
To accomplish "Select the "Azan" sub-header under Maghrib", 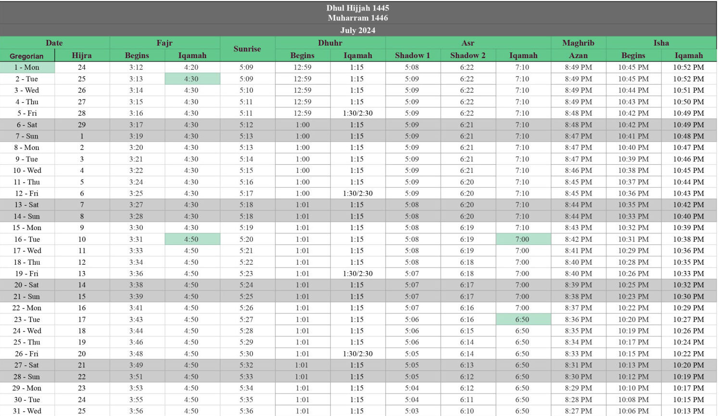I will tap(578, 55).
